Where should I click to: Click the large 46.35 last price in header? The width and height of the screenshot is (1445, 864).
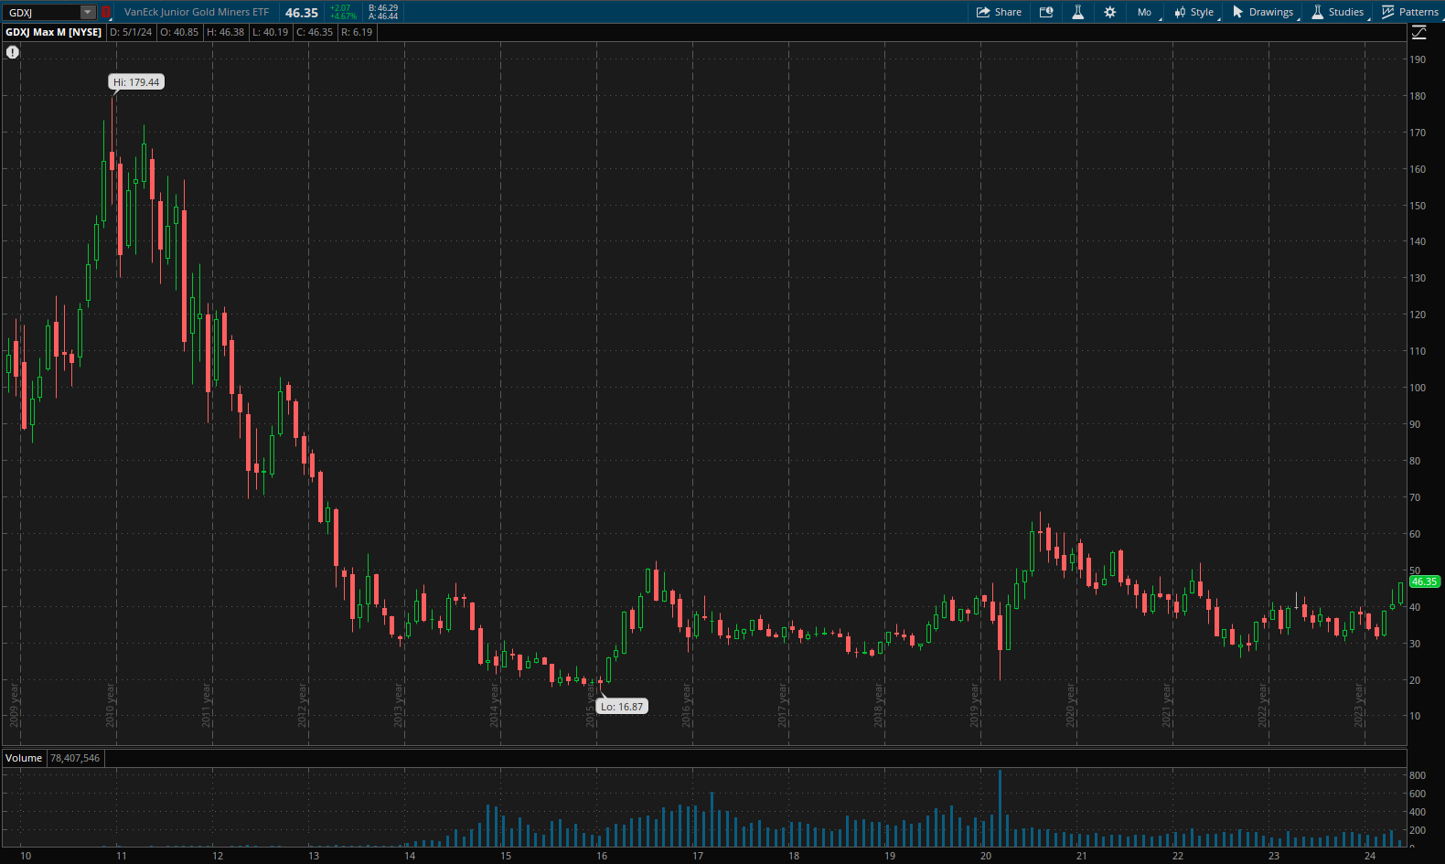(x=302, y=13)
